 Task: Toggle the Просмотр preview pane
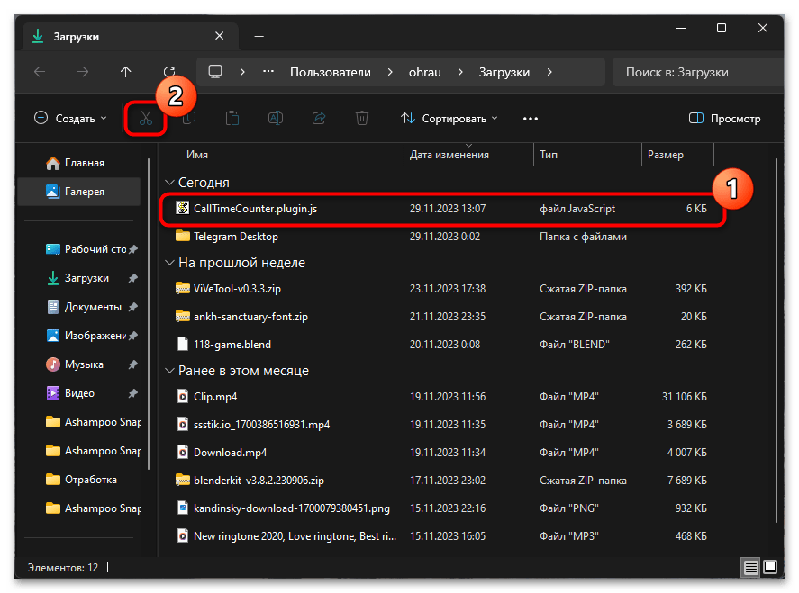[x=724, y=118]
